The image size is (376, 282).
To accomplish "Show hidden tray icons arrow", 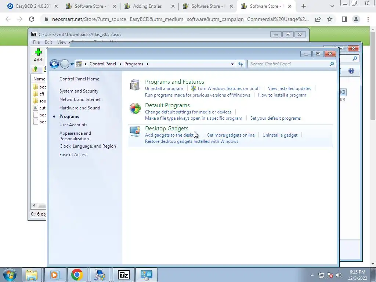I will [x=312, y=275].
